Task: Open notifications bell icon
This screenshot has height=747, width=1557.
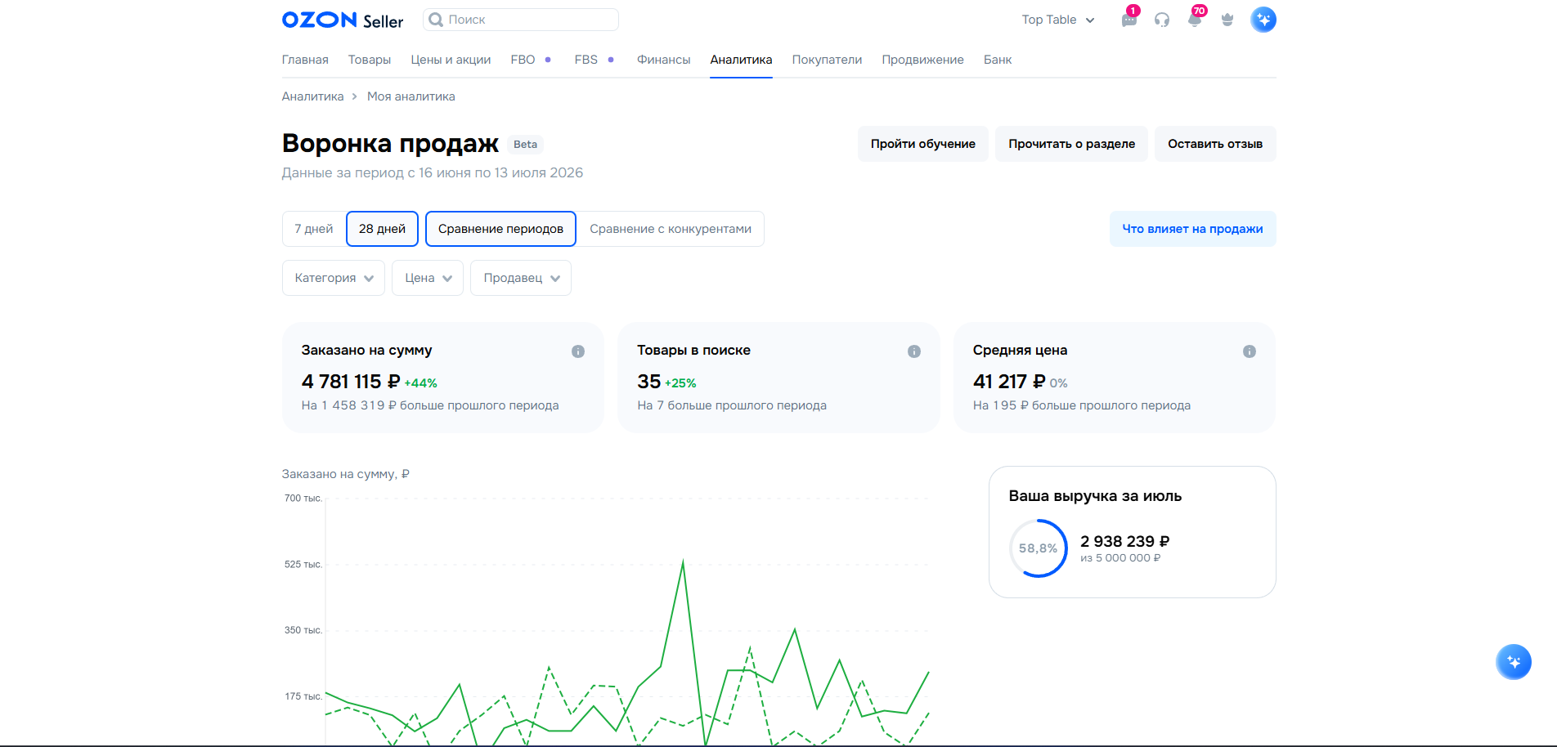Action: [x=1195, y=20]
